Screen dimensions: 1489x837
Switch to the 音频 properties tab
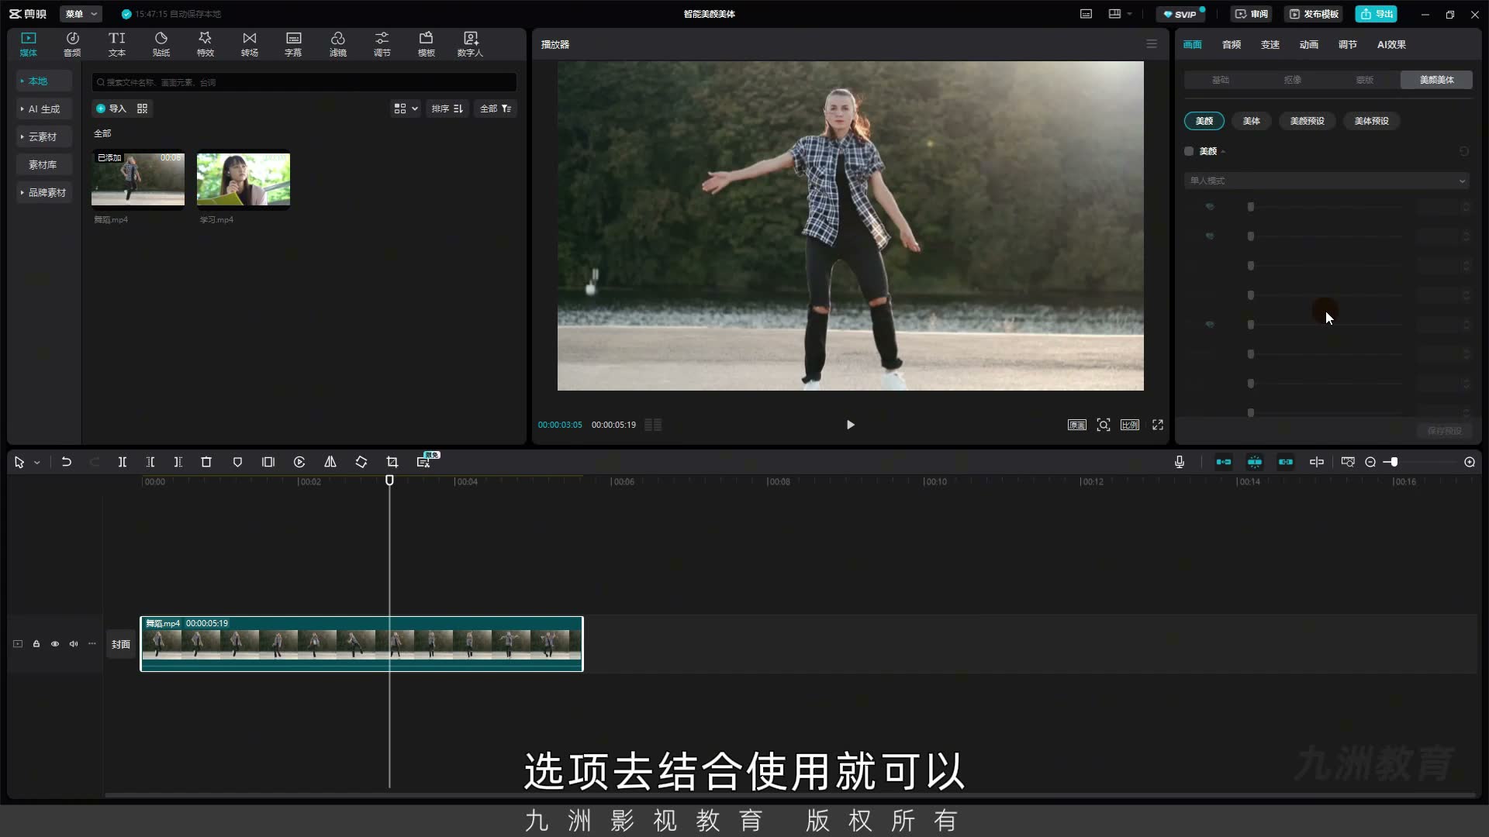pyautogui.click(x=1232, y=45)
